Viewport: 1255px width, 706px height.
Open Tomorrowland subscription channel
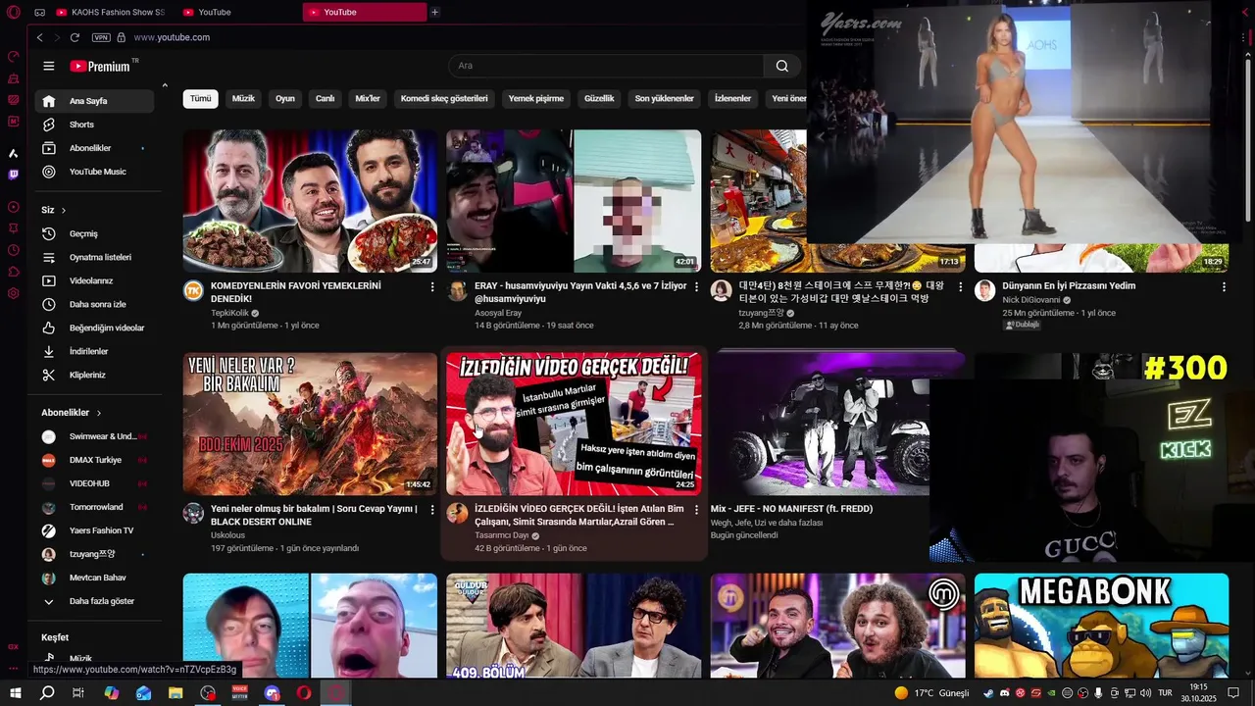coord(94,507)
